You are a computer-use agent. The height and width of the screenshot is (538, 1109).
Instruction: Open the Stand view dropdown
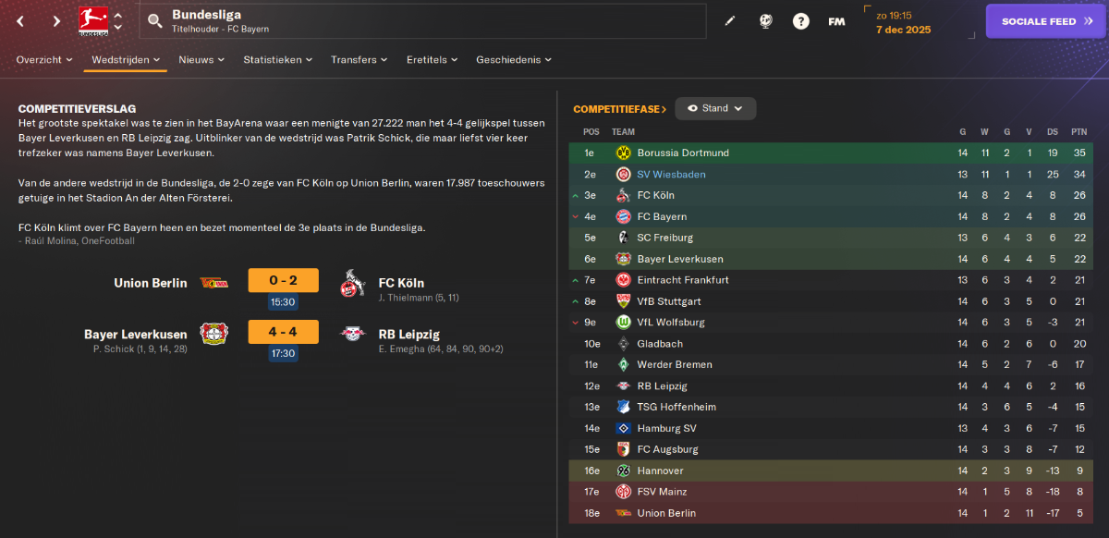click(x=715, y=108)
